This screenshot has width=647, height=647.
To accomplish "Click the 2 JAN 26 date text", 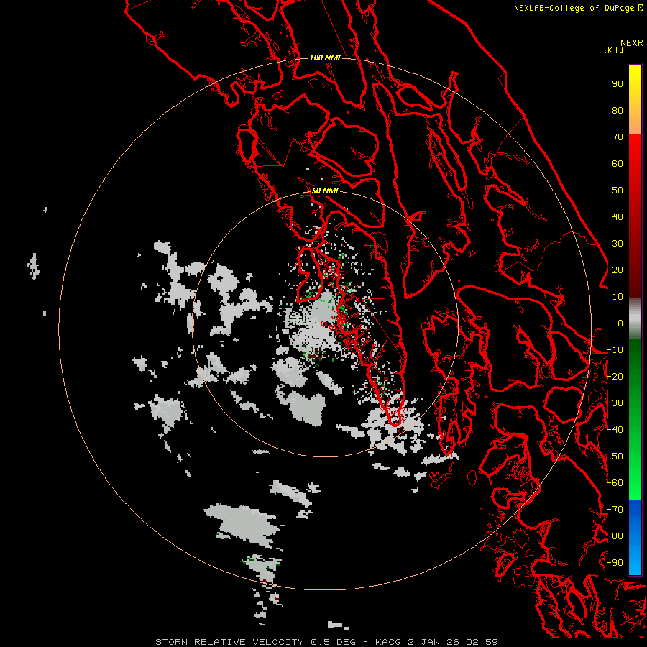I will (x=433, y=642).
